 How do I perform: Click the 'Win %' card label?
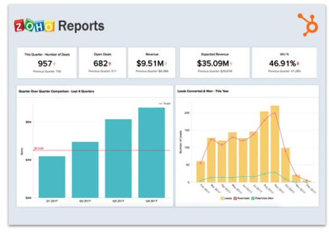(x=284, y=54)
